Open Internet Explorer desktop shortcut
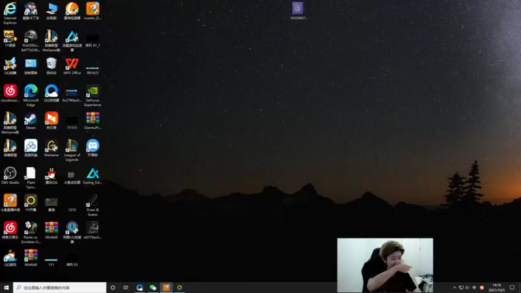 coord(10,13)
